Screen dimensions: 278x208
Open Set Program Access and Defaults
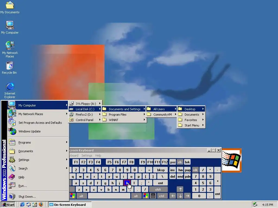38,123
